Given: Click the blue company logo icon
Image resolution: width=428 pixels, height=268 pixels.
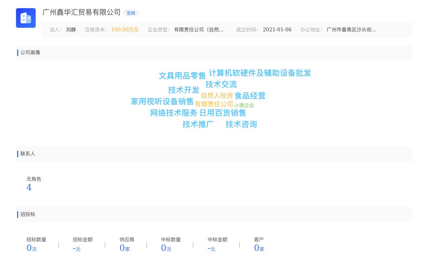Looking at the screenshot, I should pyautogui.click(x=26, y=18).
